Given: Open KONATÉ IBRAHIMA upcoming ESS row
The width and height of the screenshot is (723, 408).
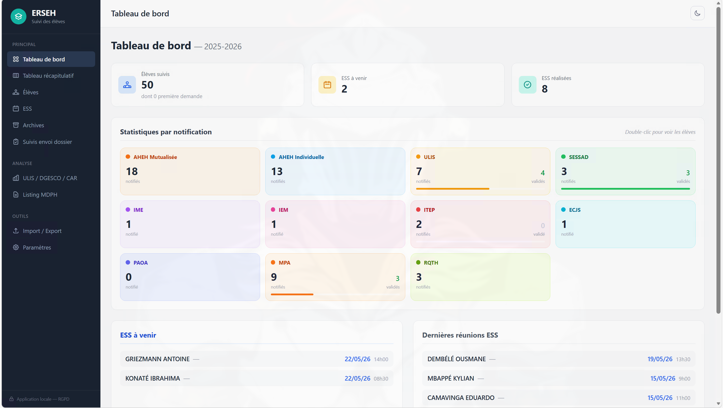Looking at the screenshot, I should [257, 378].
